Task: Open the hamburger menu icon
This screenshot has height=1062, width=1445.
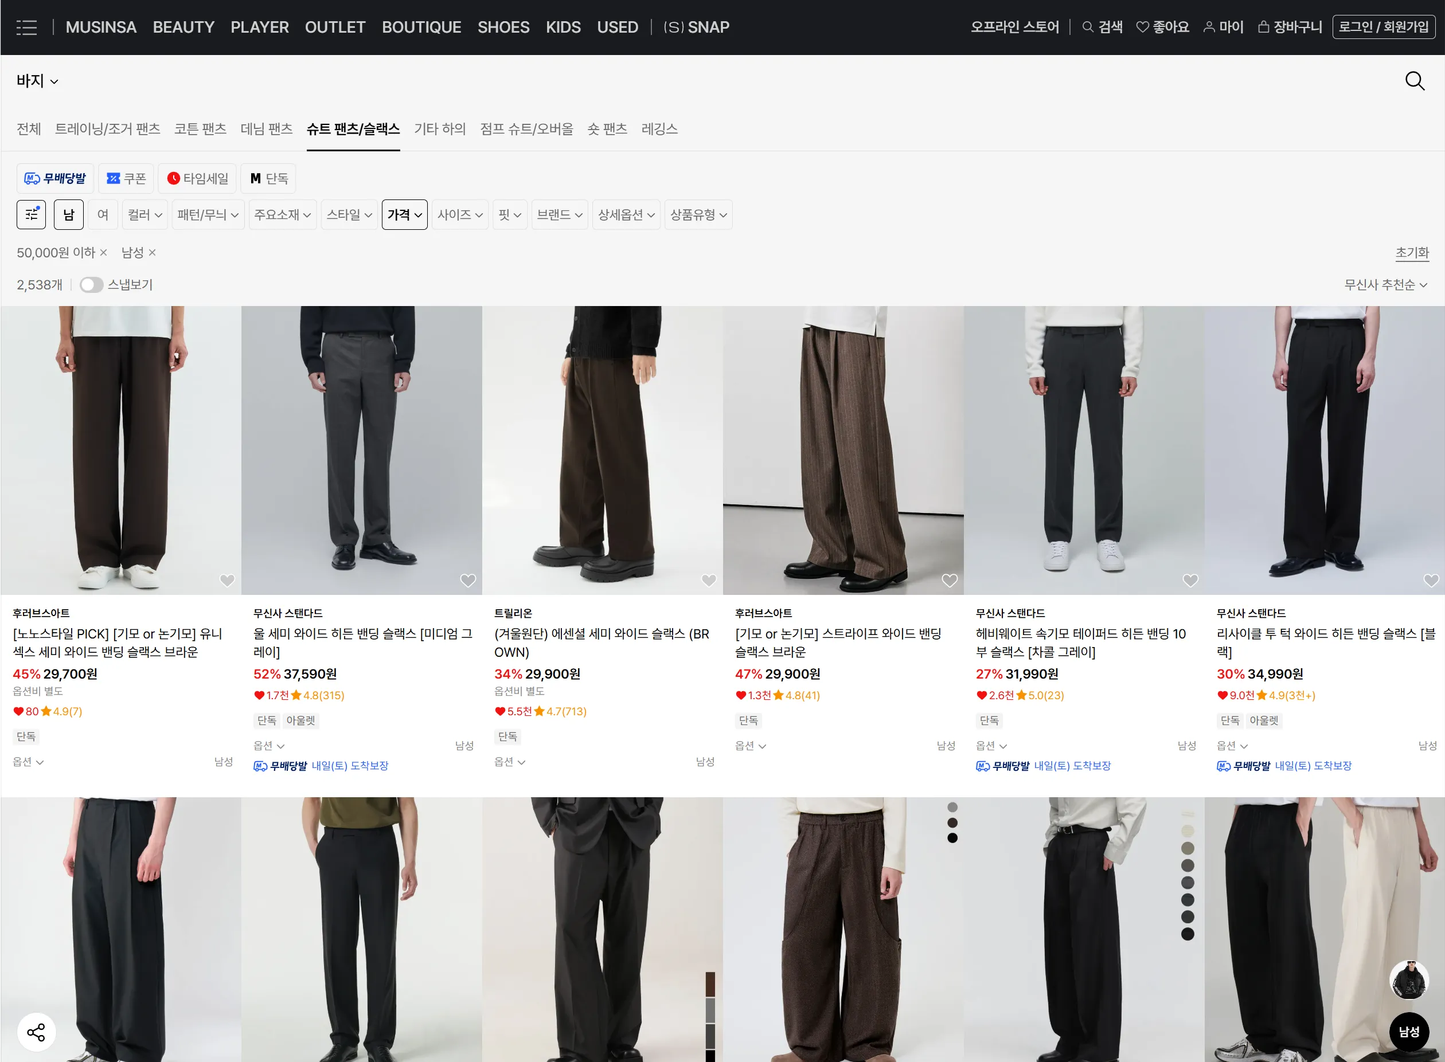Action: [26, 27]
